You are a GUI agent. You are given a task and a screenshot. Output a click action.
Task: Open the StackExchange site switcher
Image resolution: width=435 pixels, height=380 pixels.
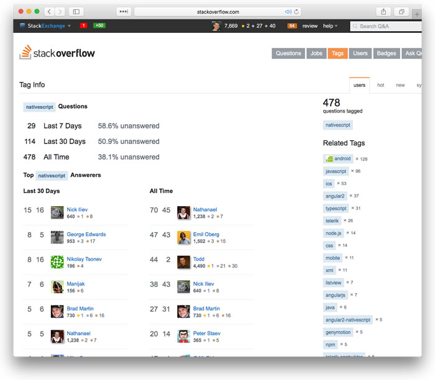45,26
